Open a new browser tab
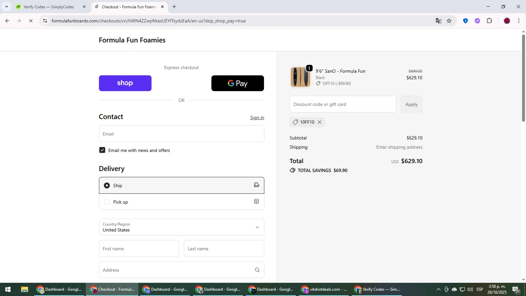The width and height of the screenshot is (526, 296). click(x=174, y=7)
